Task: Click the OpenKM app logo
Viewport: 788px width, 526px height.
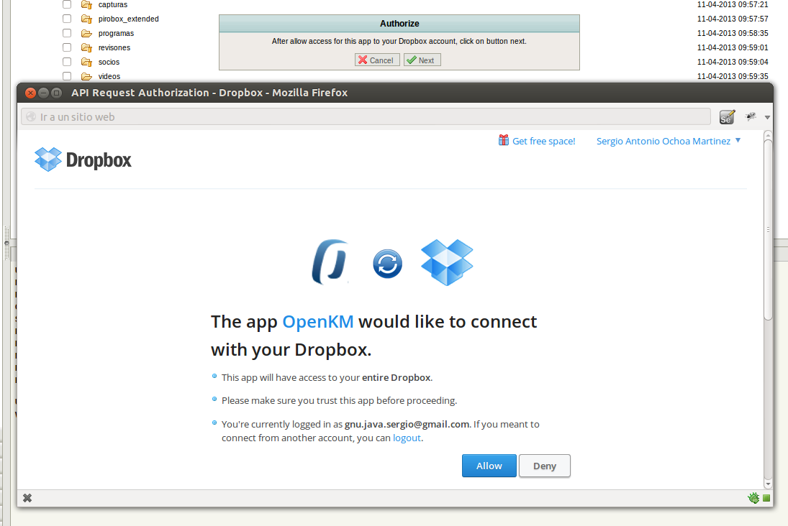Action: [x=330, y=262]
